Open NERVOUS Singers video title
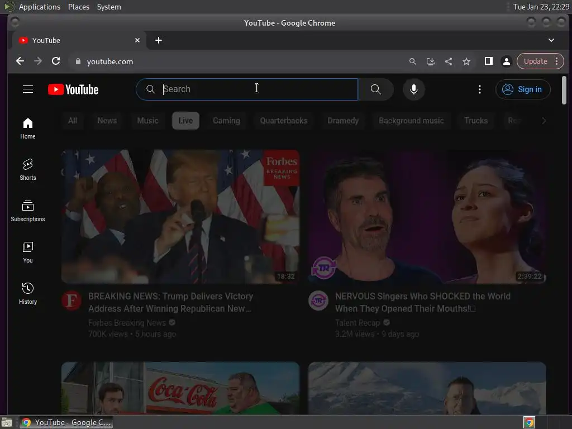Screen dimensions: 572x429 [x=423, y=302]
